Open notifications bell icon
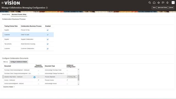176x99 pixels. click(167, 2)
